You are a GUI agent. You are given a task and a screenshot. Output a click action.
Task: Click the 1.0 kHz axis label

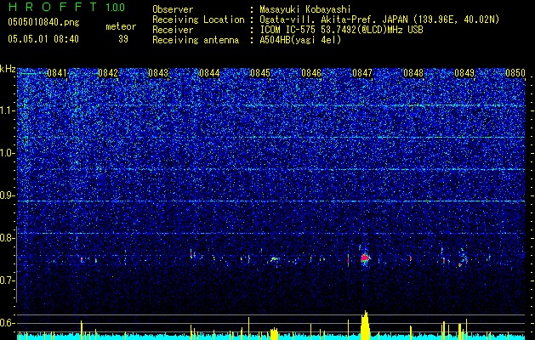8,153
